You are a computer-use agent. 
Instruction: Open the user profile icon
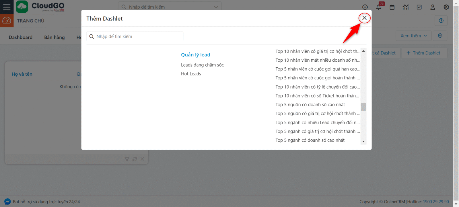[433, 7]
